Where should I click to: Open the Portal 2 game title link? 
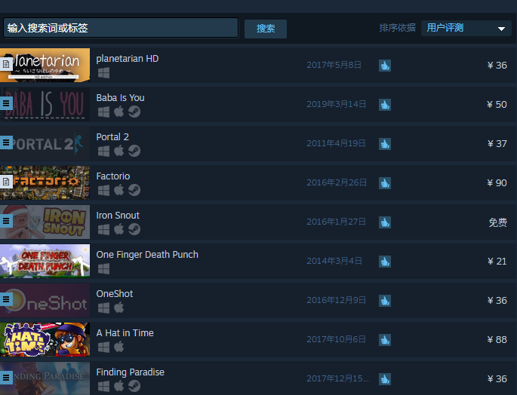[x=112, y=136]
